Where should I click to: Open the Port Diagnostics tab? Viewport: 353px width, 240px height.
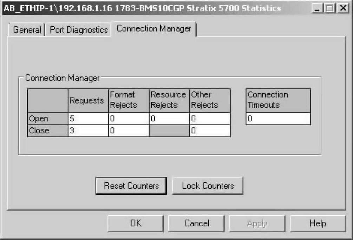(79, 30)
